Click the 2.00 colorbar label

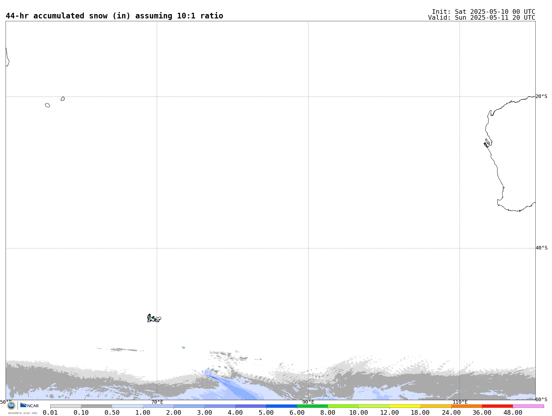point(174,413)
